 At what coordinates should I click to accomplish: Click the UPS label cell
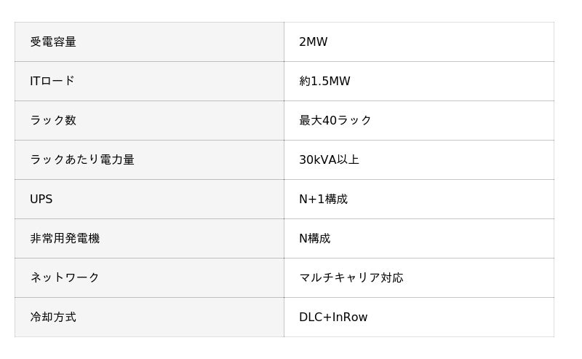[x=41, y=200]
